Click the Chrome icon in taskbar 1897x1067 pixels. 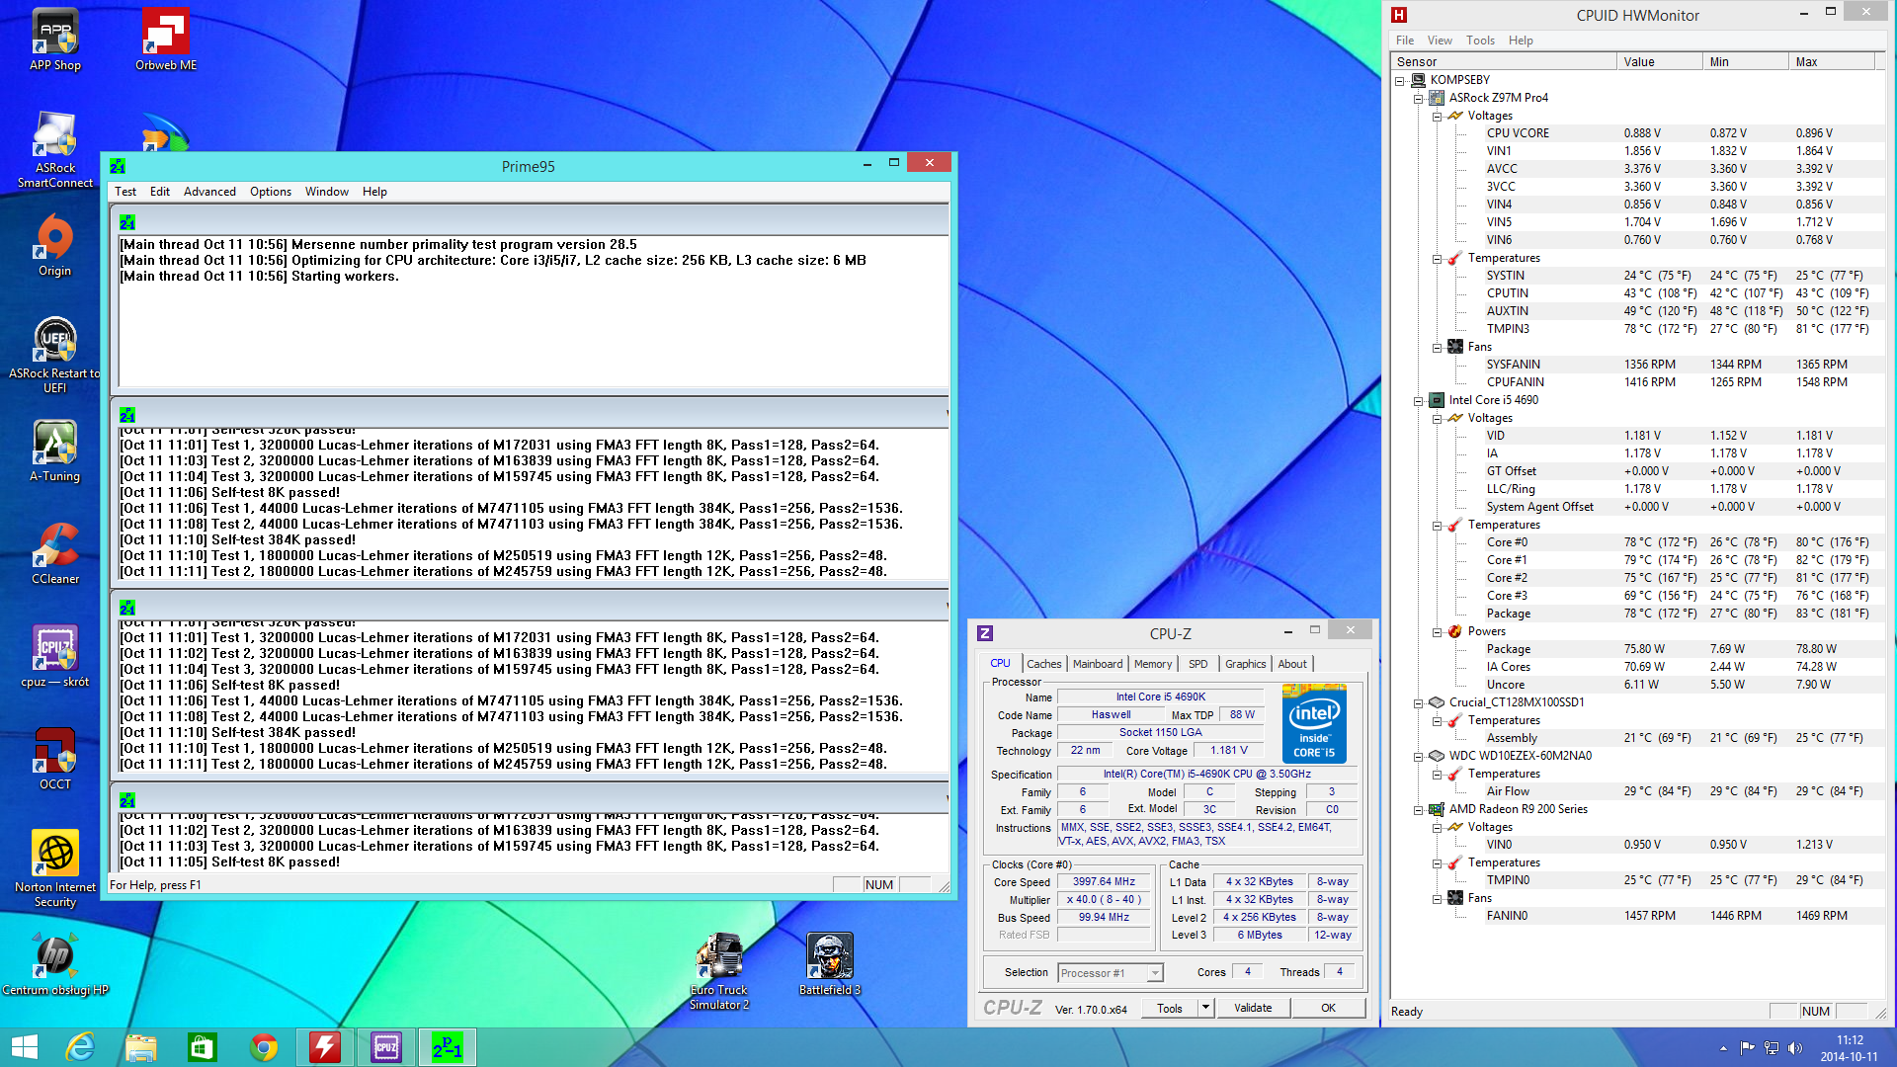[264, 1047]
